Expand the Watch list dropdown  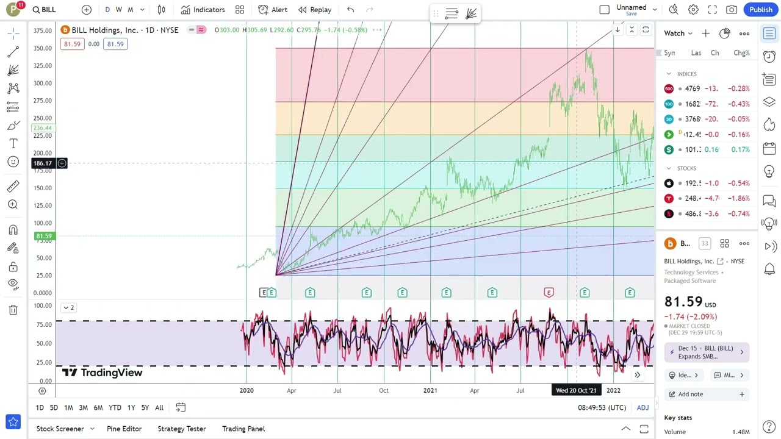click(x=678, y=34)
